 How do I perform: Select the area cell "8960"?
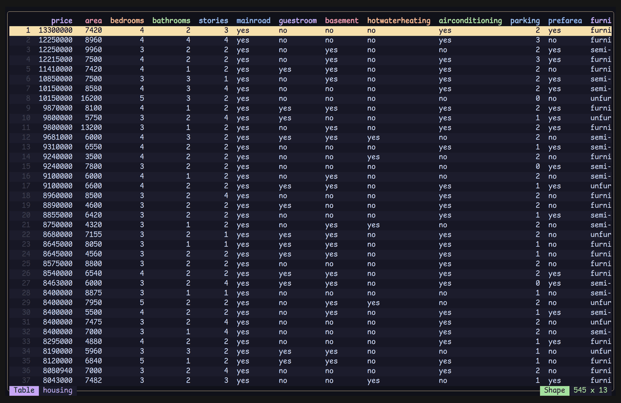pyautogui.click(x=93, y=40)
